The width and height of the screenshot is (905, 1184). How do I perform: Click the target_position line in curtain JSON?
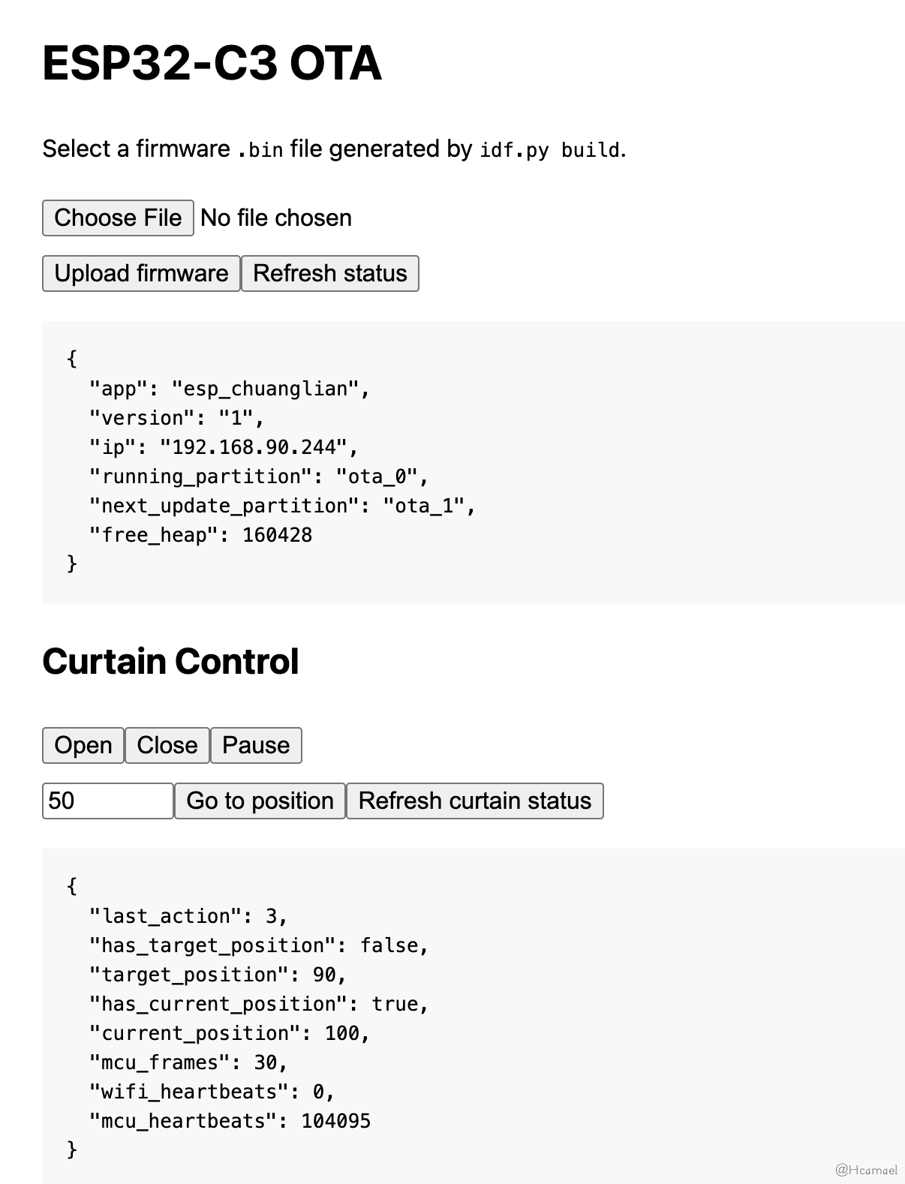[x=218, y=975]
